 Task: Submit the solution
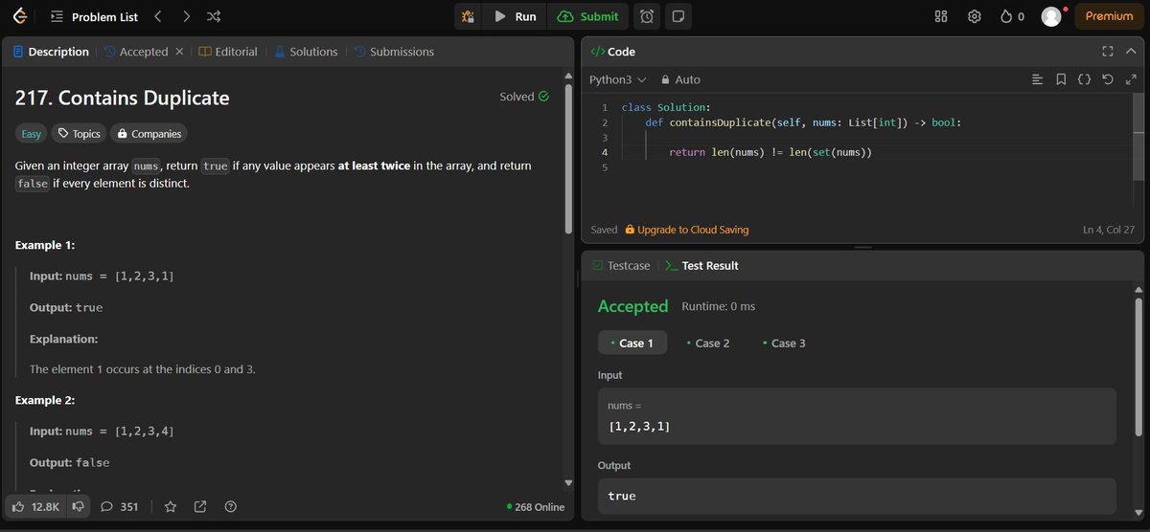pos(588,16)
